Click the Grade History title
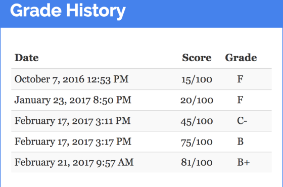The width and height of the screenshot is (283, 187). point(68,11)
